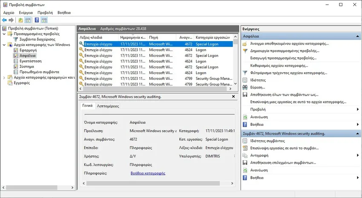Click the event list horizontal scrollbar track
The image size is (362, 198).
click(x=155, y=89)
